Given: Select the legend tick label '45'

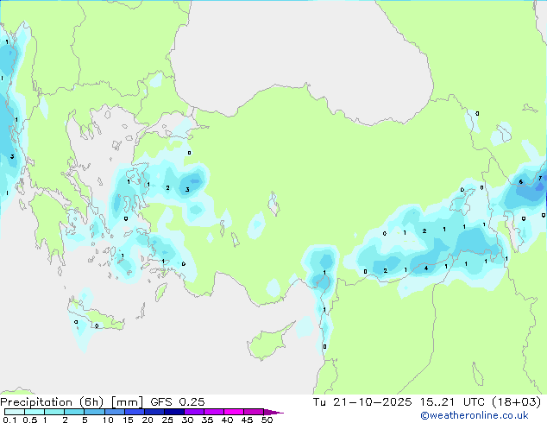Looking at the screenshot, I should click(247, 420).
